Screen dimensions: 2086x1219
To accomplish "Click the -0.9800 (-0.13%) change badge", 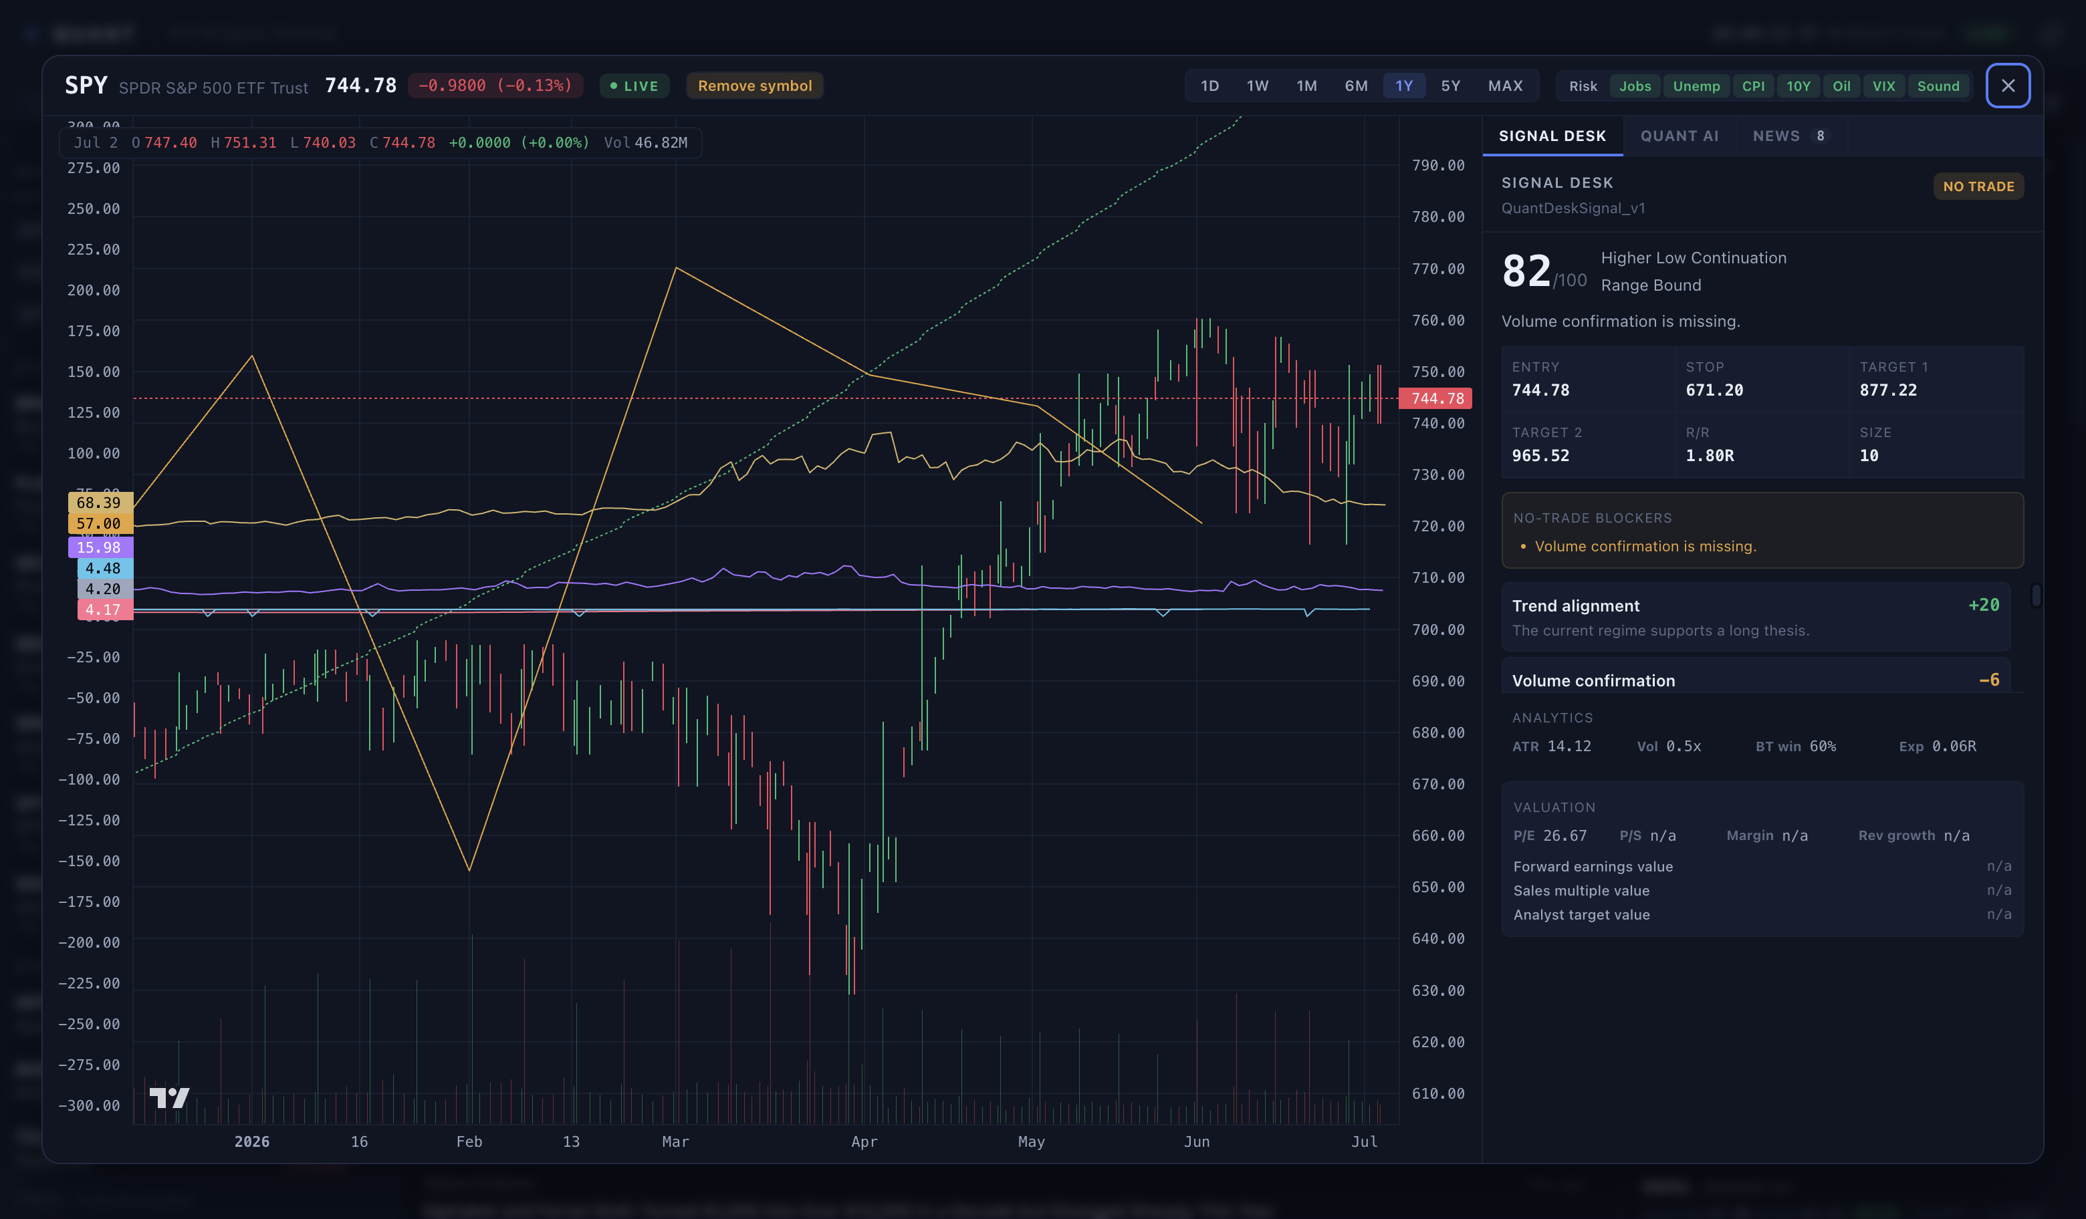I will (x=495, y=86).
